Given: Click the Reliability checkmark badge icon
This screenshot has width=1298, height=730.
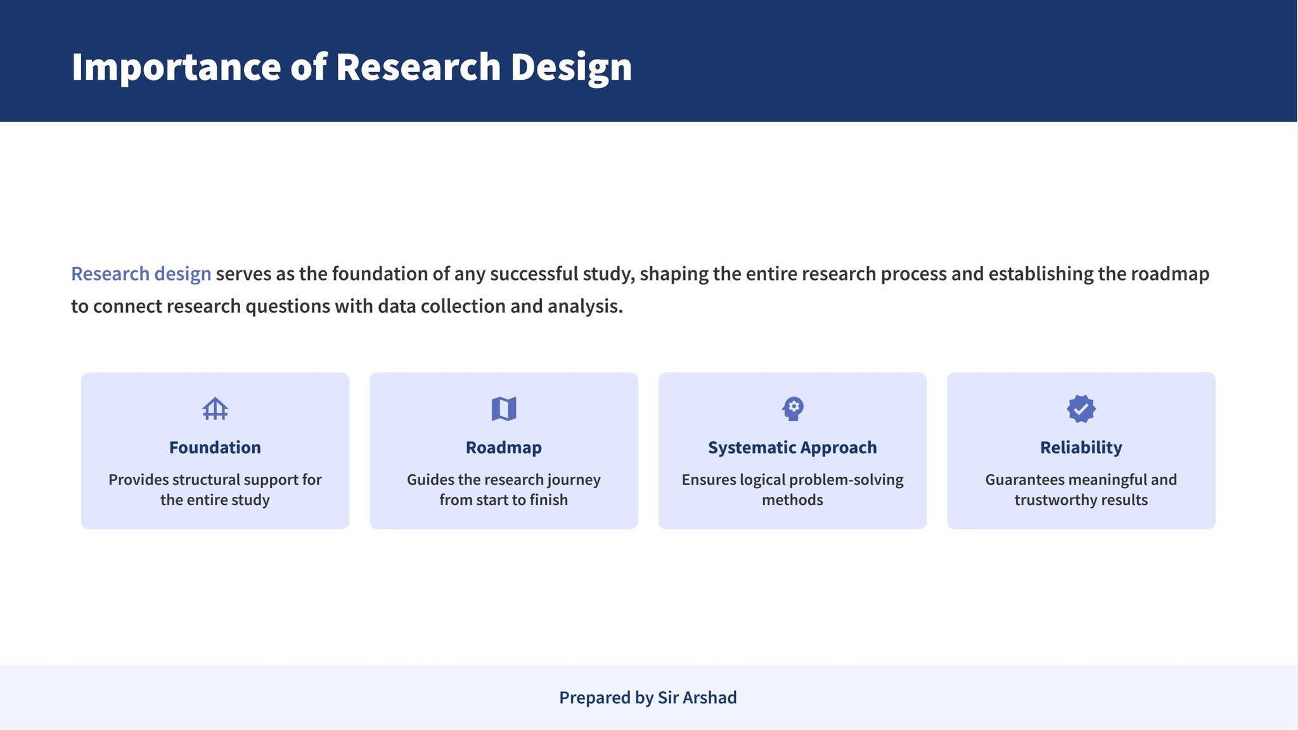Looking at the screenshot, I should [x=1081, y=408].
